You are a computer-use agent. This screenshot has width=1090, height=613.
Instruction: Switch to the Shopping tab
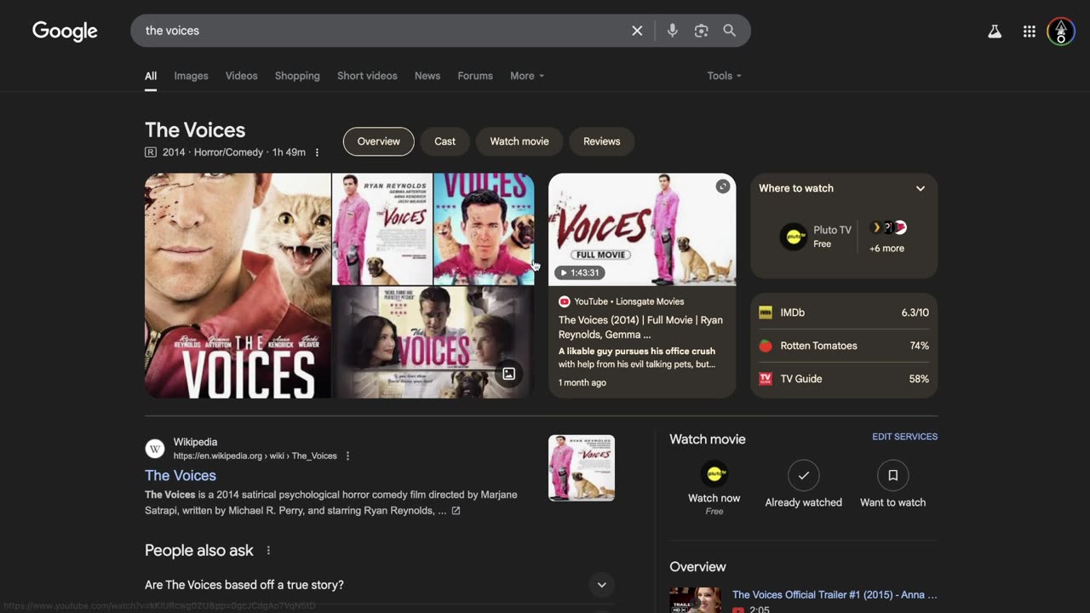point(297,76)
